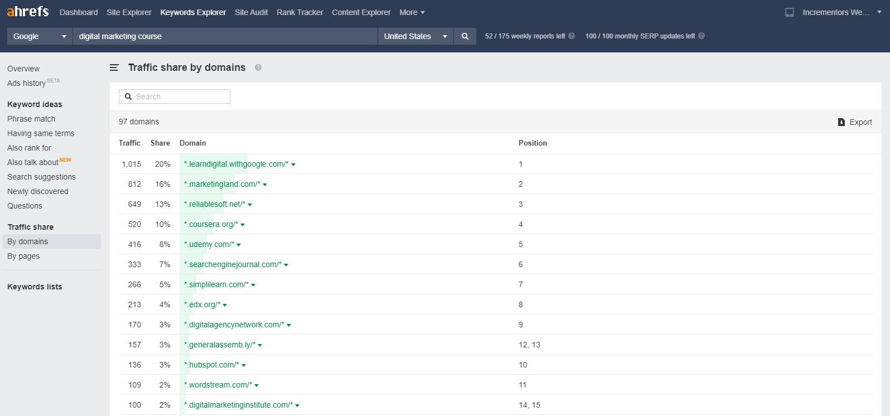Open Content Explorer tab
The width and height of the screenshot is (890, 416).
[x=361, y=12]
